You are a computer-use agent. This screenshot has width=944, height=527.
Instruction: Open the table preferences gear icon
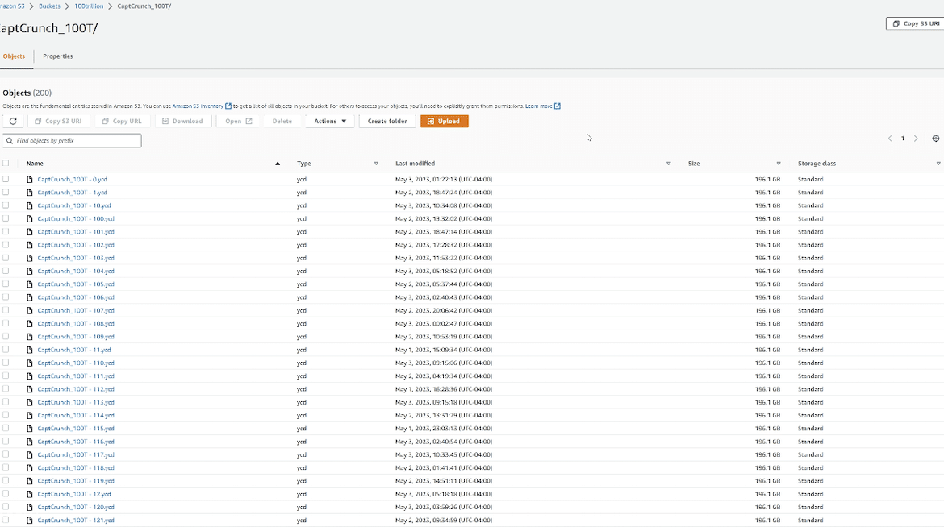(x=936, y=139)
